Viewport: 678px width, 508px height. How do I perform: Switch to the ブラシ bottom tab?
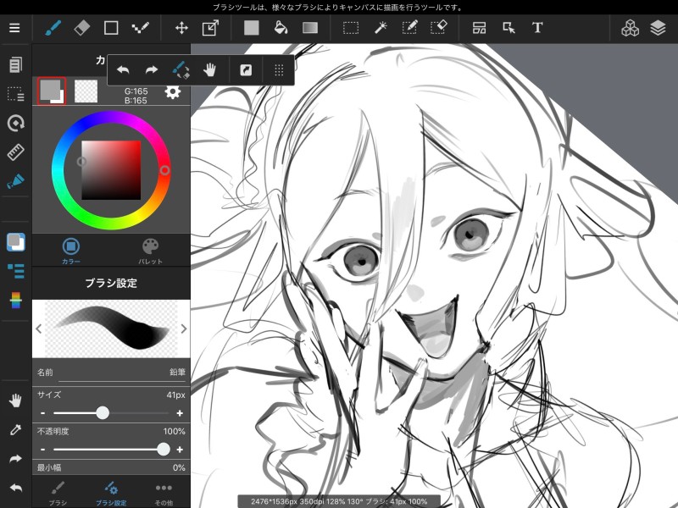click(58, 493)
